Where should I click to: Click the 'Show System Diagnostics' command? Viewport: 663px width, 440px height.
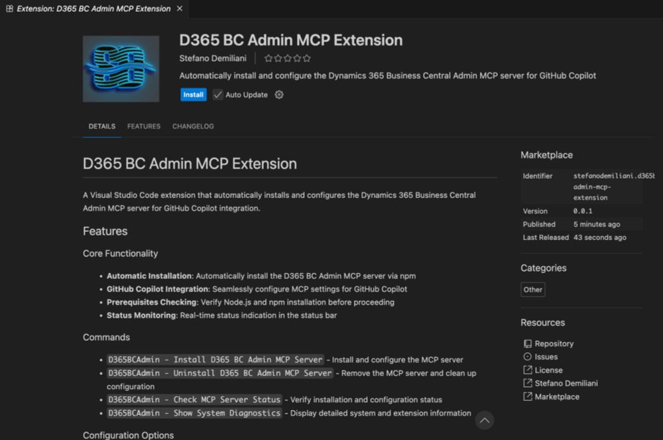click(x=194, y=413)
